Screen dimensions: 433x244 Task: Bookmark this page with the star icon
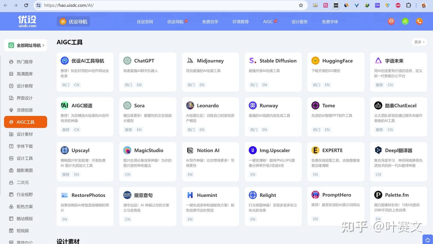[301, 5]
